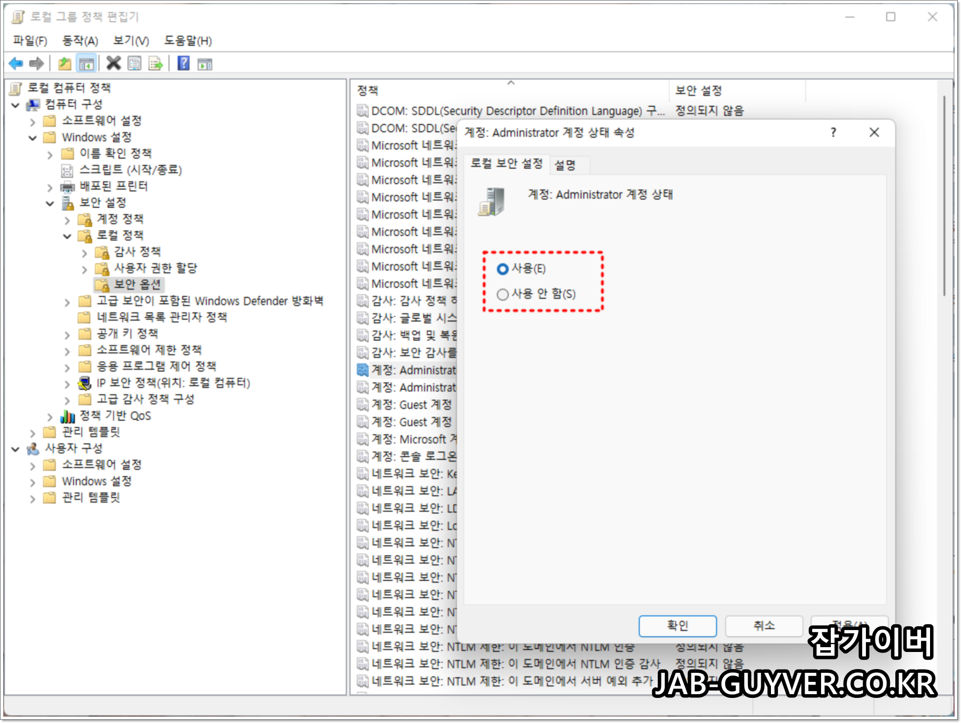Click the Up one level folder icon
The image size is (961, 723).
click(x=65, y=64)
